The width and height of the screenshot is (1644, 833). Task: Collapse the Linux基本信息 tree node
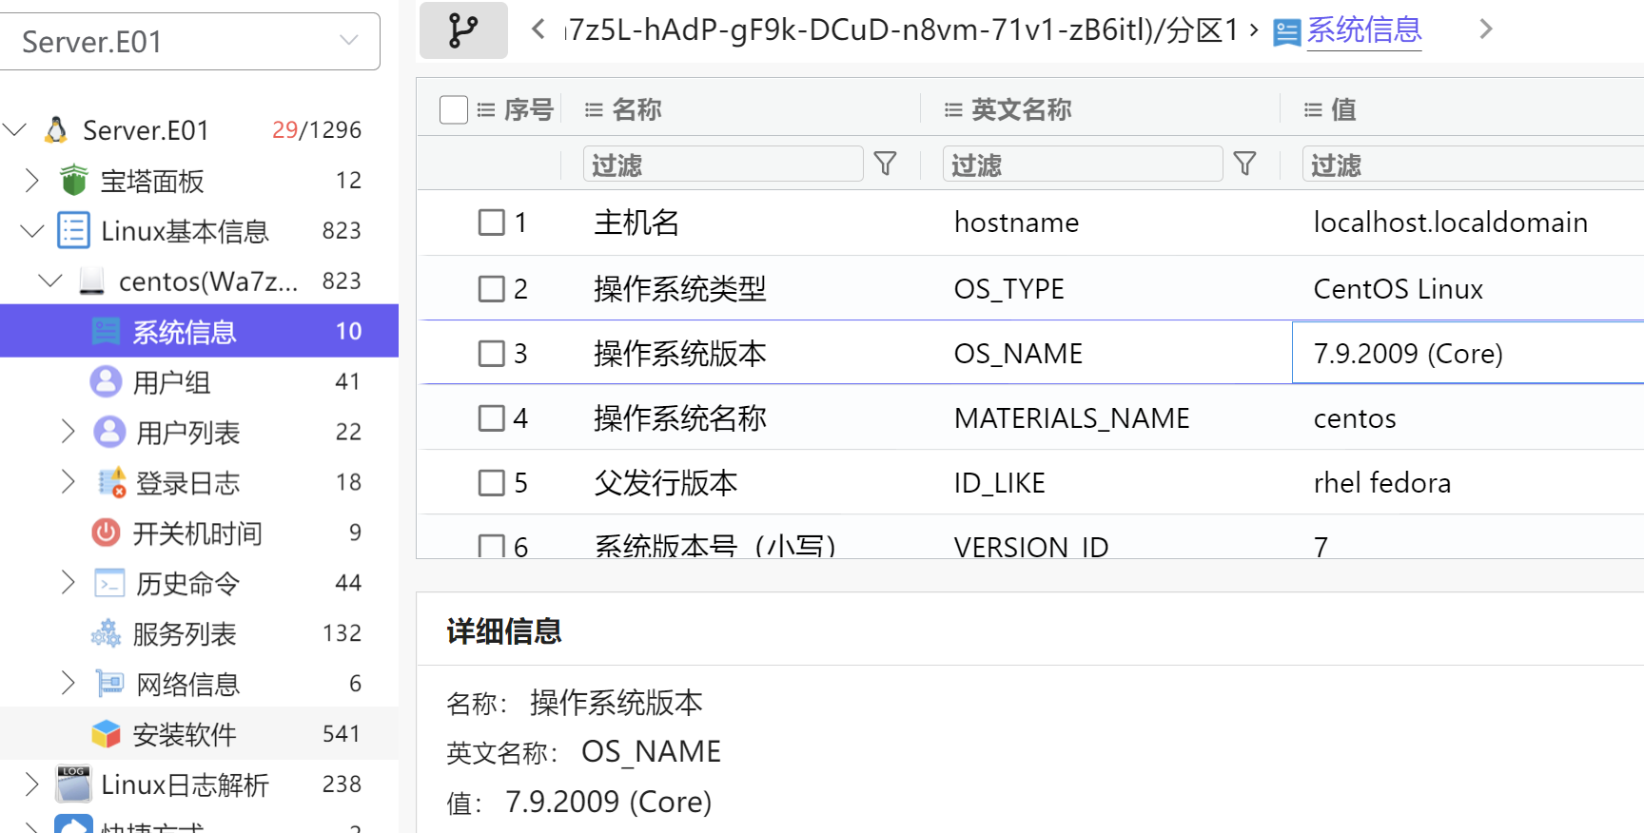(x=32, y=231)
